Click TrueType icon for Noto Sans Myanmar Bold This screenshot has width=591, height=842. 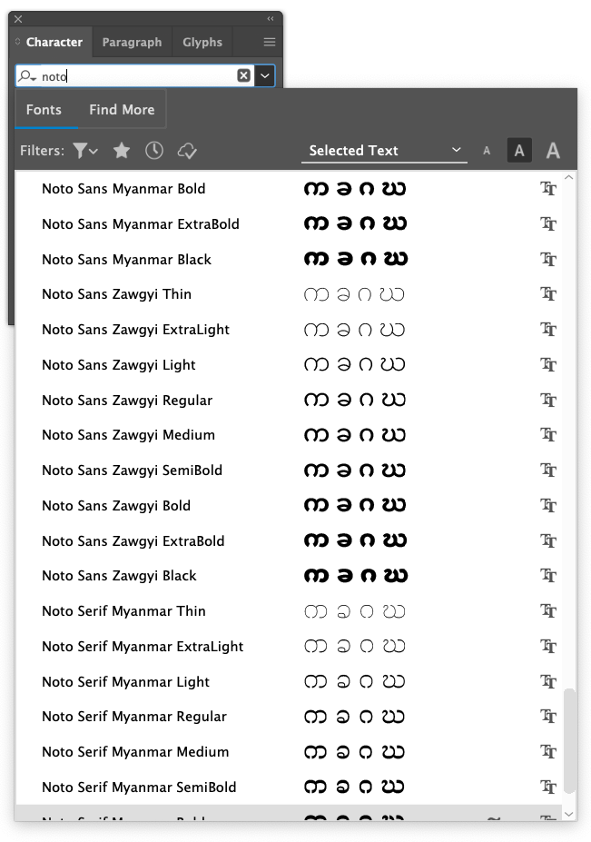548,189
